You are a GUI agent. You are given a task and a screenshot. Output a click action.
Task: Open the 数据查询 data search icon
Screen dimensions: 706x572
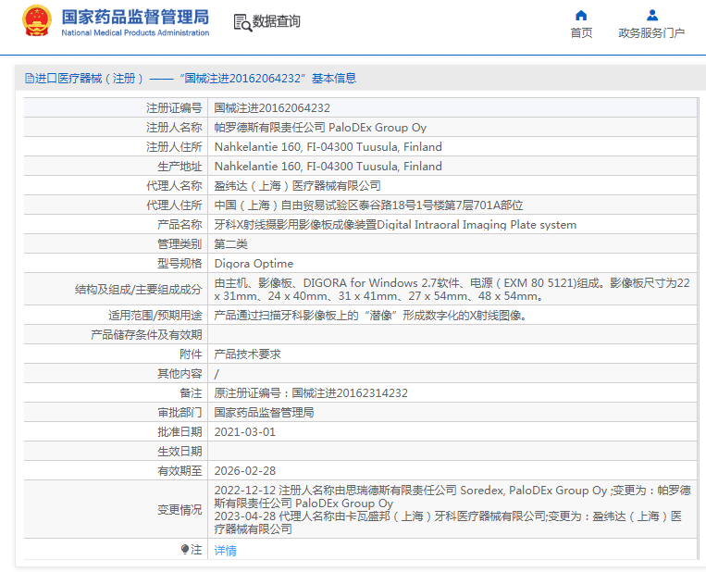(242, 22)
